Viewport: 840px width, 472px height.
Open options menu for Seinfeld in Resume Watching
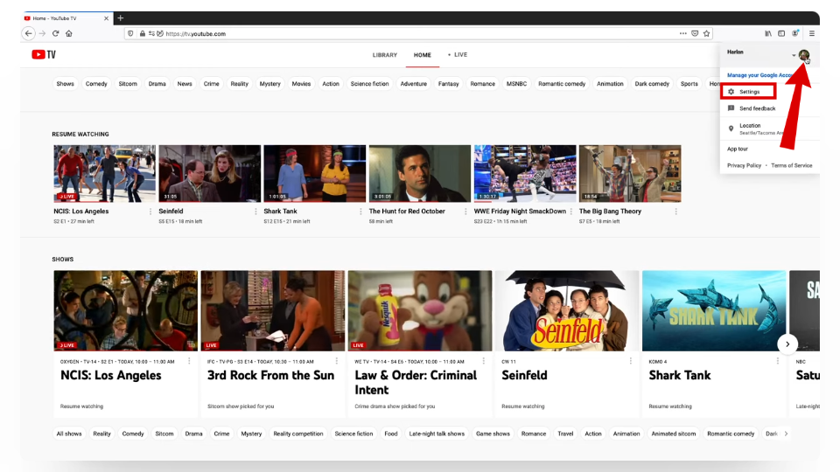(255, 212)
